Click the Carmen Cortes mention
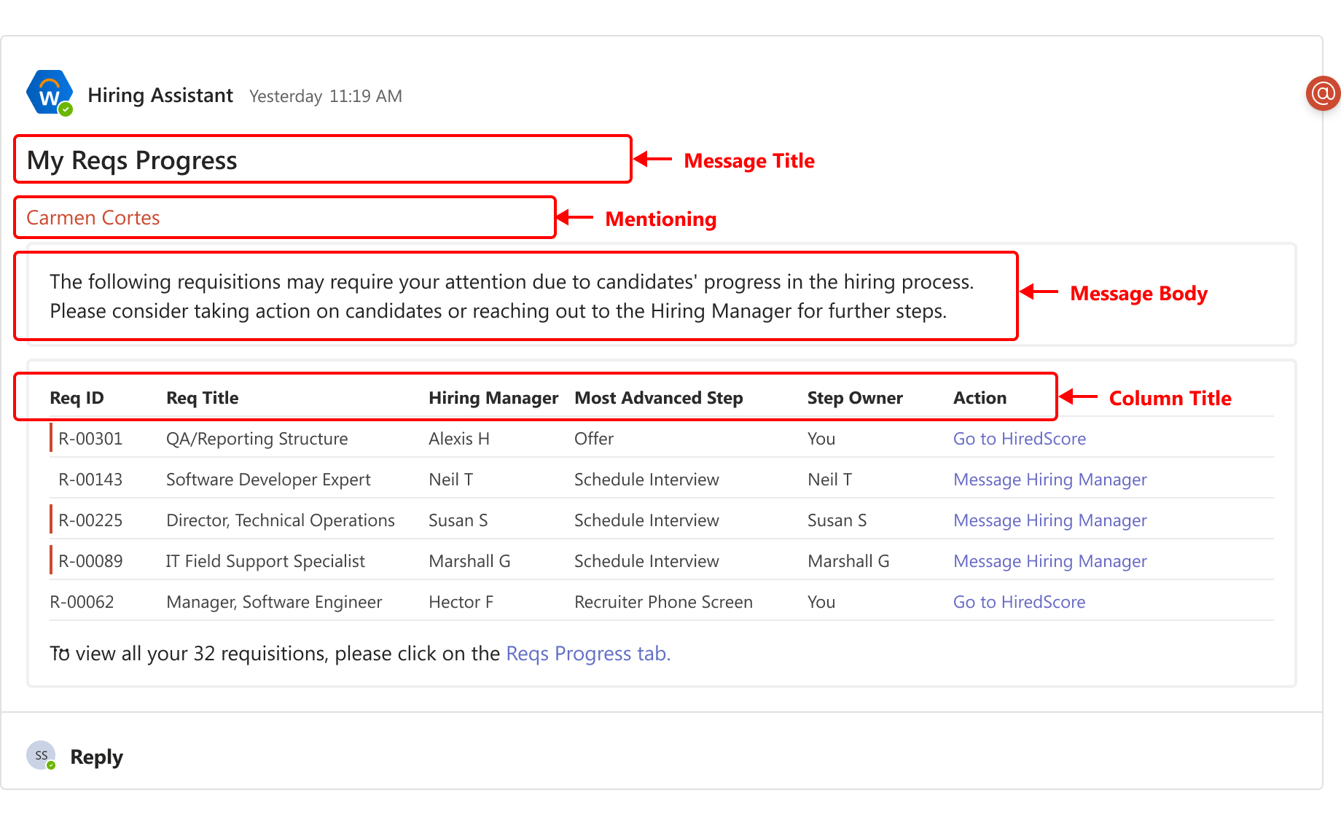 93,218
